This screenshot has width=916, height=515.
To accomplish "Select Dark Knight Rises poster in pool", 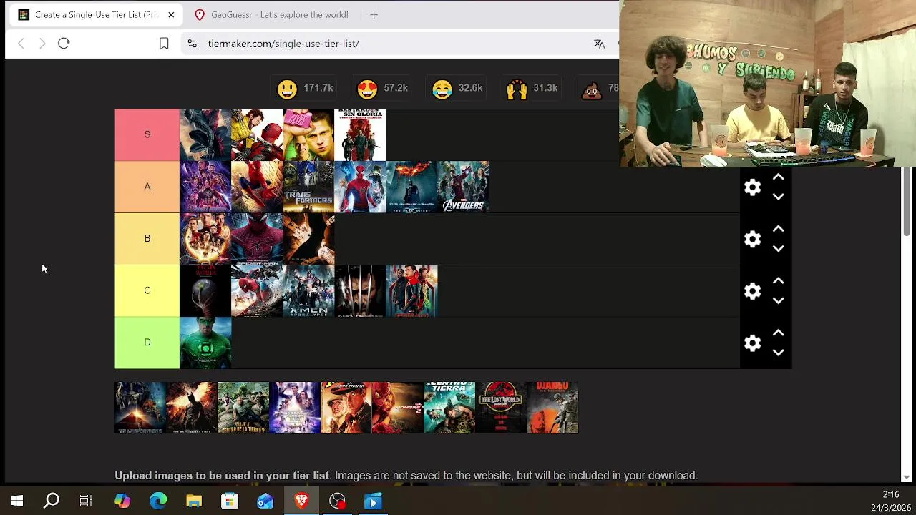I will [x=192, y=408].
